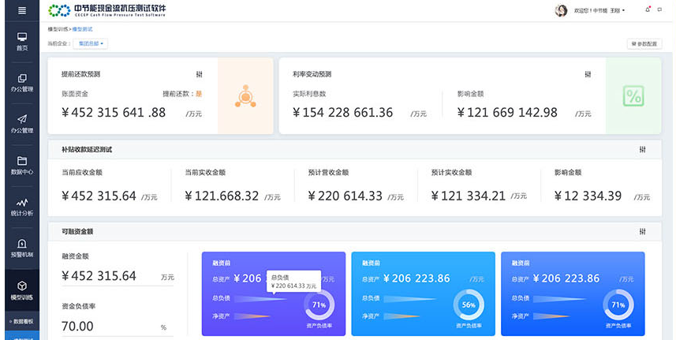
Task: Click the 56% 资产负债率 donut chart
Action: (x=469, y=305)
